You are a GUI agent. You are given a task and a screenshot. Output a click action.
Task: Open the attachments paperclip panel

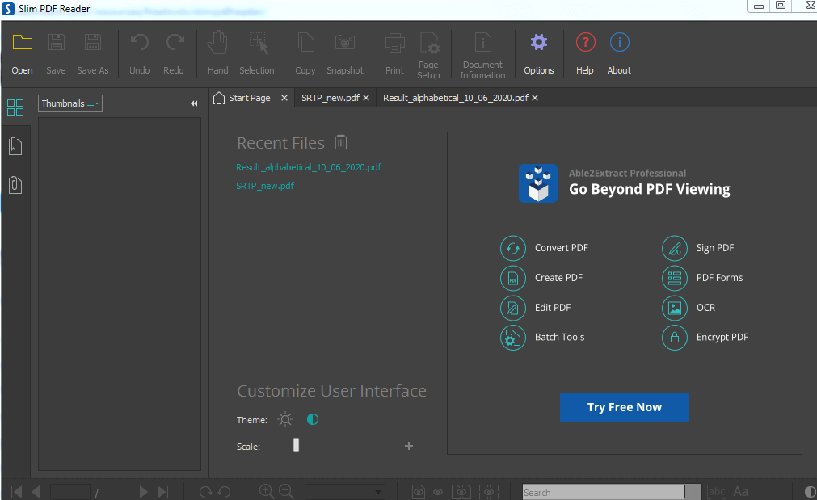pos(15,185)
